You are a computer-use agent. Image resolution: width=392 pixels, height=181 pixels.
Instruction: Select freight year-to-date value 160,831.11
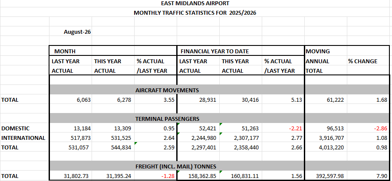click(245, 176)
